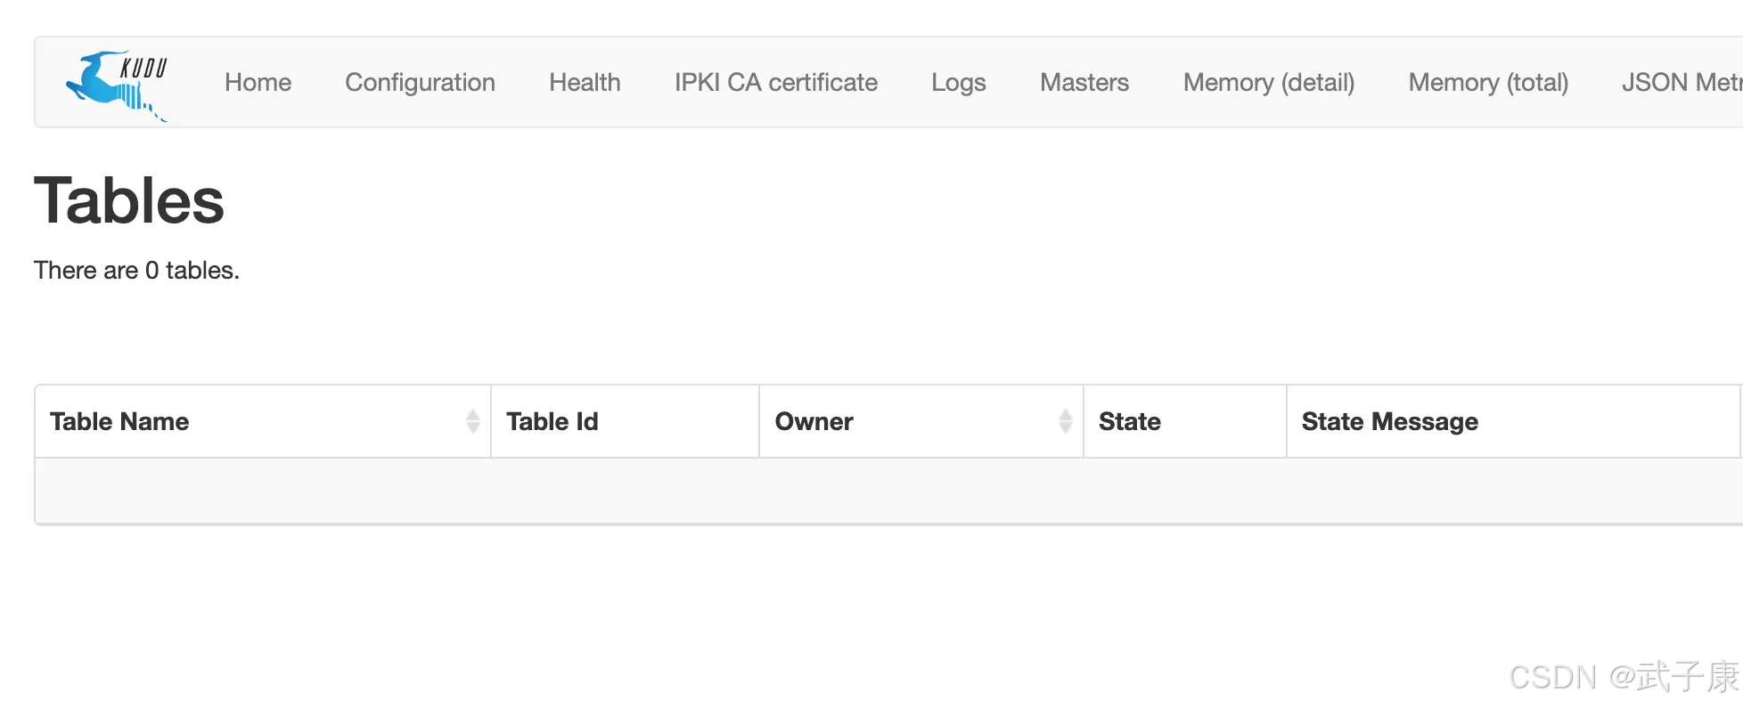Open the JSON Metrics link
The image size is (1743, 707).
pos(1681,83)
